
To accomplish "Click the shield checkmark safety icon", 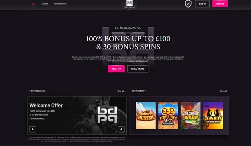I will pyautogui.click(x=188, y=4).
